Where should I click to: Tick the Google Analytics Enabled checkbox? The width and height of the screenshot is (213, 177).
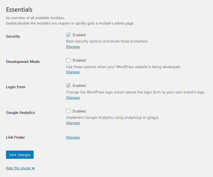coord(68,111)
